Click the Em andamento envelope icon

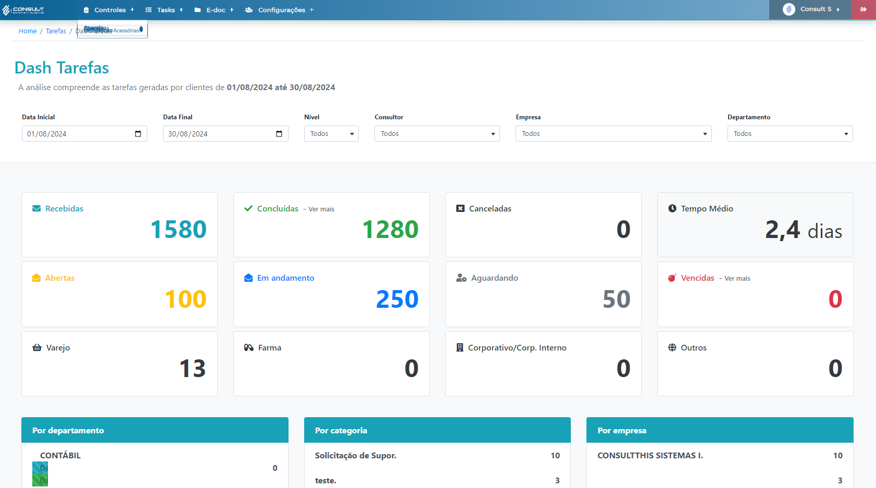tap(248, 278)
